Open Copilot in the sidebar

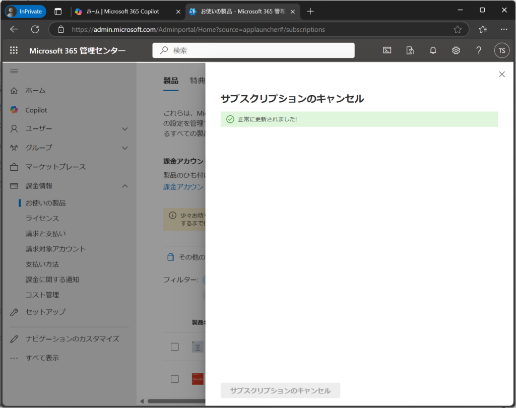tap(36, 110)
